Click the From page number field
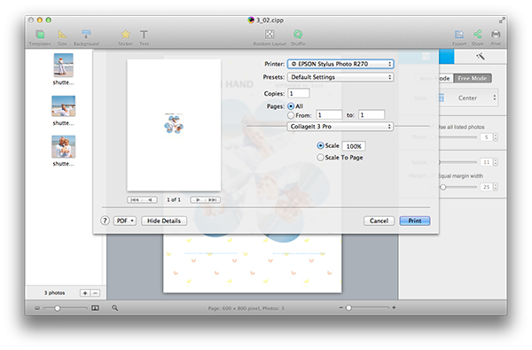Screen dimensions: 532x350 pos(329,115)
